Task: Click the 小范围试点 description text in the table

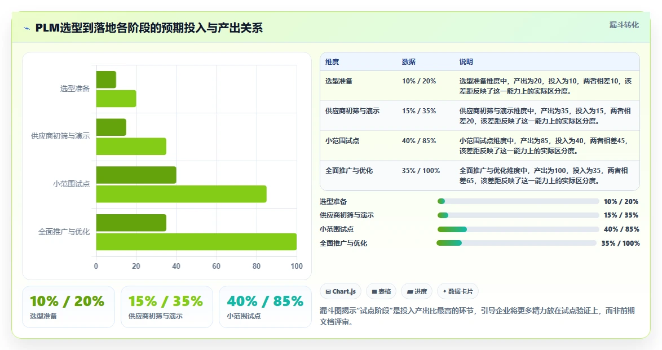Action: (544, 145)
